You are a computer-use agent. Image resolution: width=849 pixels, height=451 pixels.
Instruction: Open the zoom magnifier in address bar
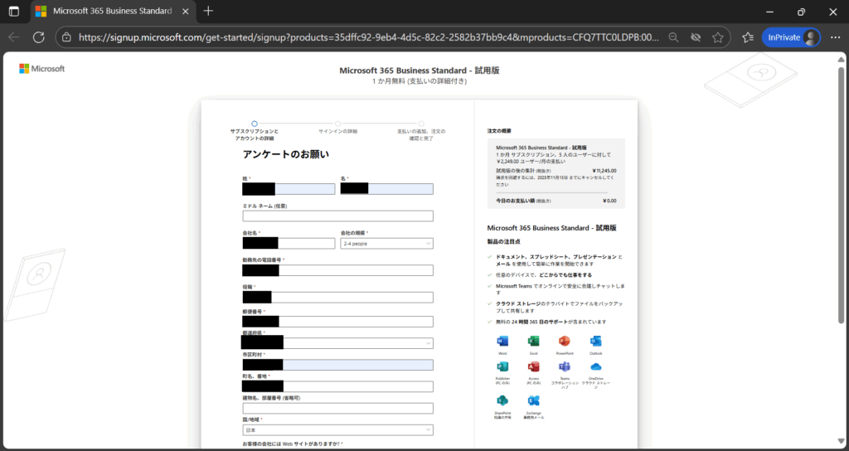[x=673, y=37]
